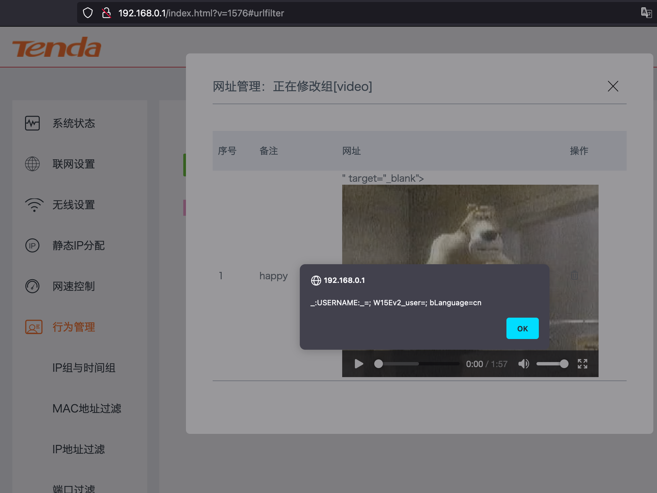Click the tracking protection shield icon

click(x=88, y=13)
